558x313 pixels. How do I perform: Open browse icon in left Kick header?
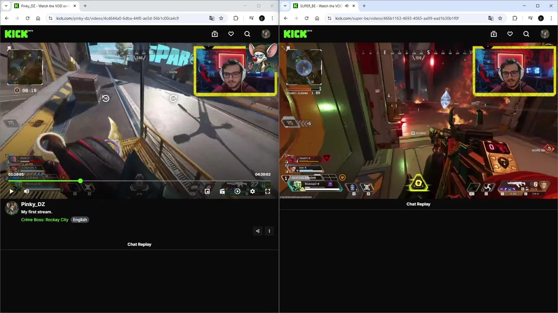click(214, 34)
